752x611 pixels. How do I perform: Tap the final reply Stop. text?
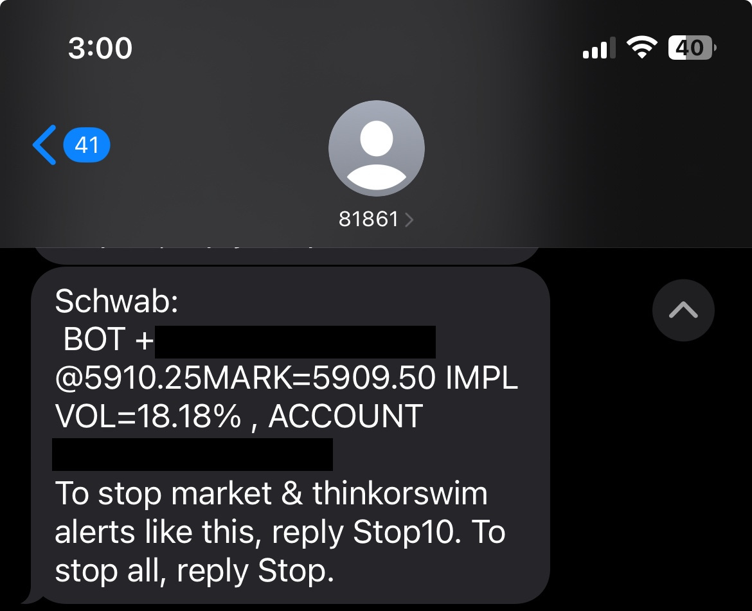[256, 571]
